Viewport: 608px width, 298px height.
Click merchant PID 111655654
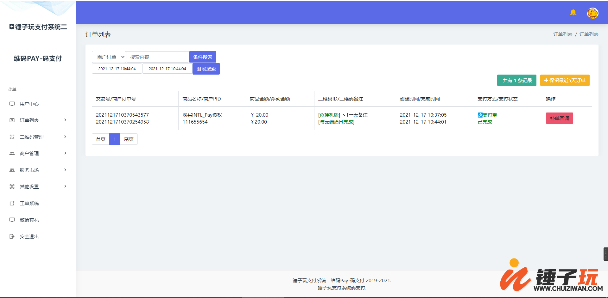(195, 122)
